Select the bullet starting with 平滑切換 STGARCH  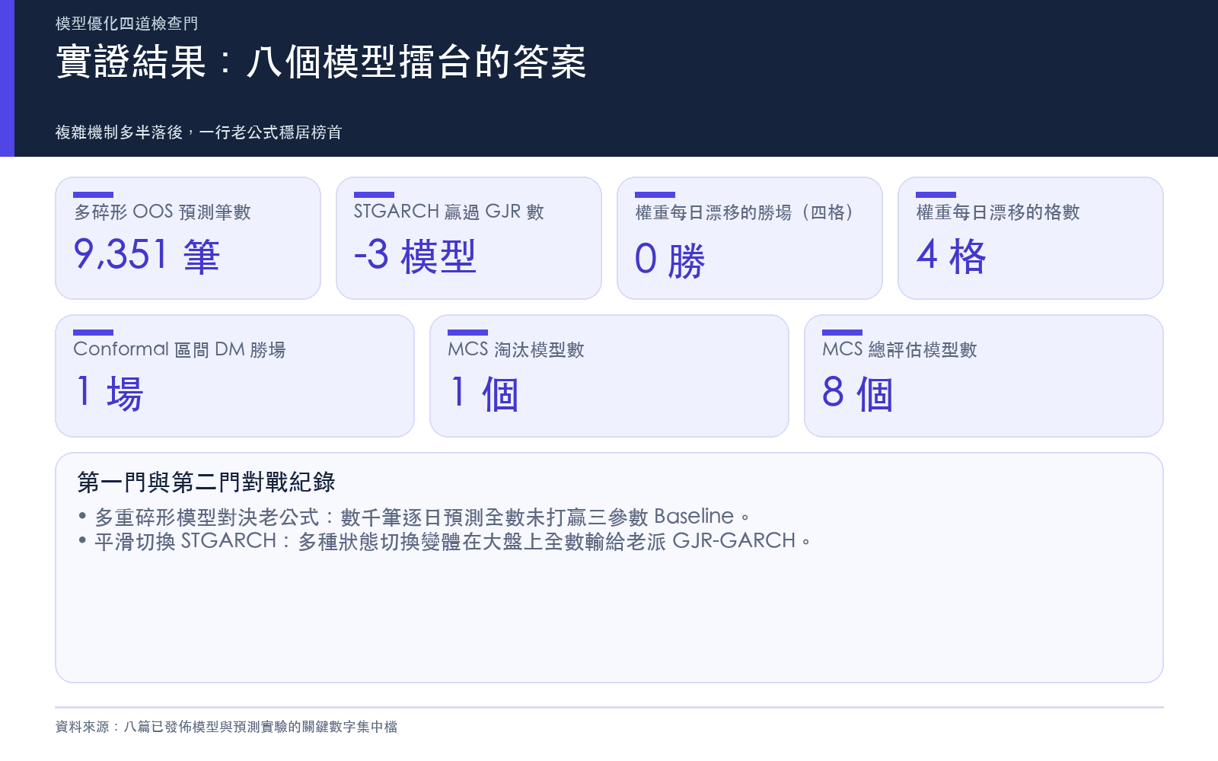tap(444, 541)
